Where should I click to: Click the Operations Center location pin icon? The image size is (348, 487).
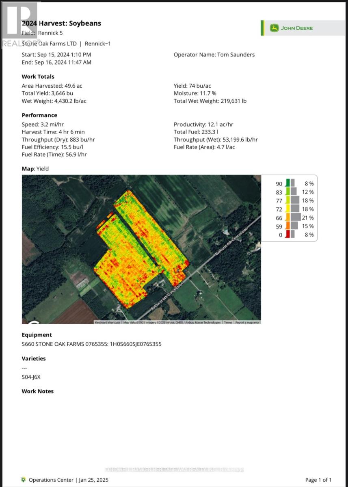pos(24,480)
